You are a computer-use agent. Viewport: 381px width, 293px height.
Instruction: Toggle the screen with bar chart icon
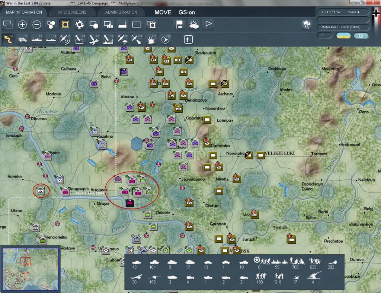(108, 25)
